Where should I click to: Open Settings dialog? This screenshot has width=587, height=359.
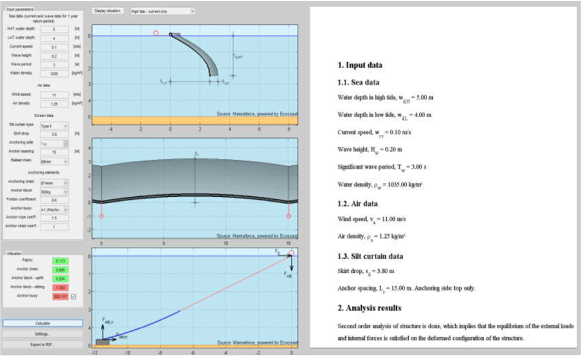pos(43,334)
